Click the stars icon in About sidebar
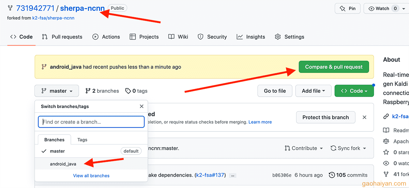The height and width of the screenshot is (188, 409). [386, 152]
